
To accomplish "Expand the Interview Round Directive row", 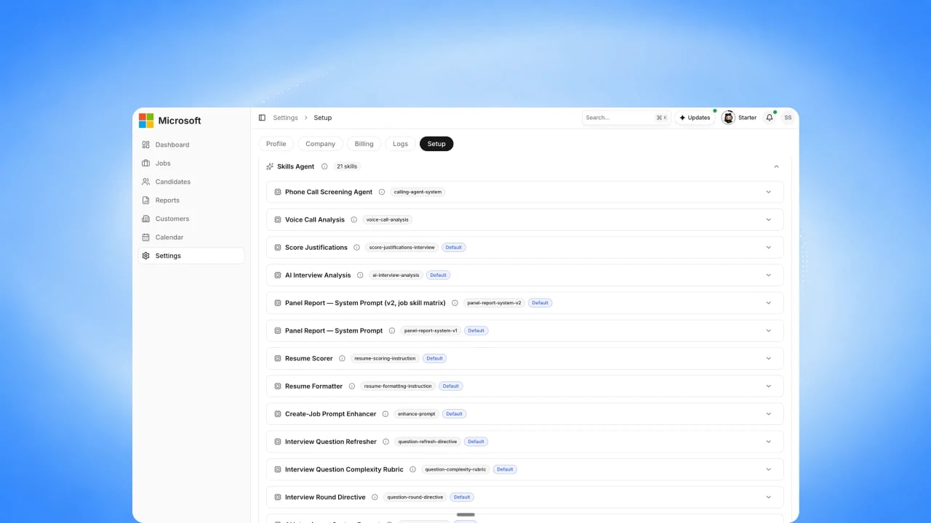I will click(x=769, y=498).
